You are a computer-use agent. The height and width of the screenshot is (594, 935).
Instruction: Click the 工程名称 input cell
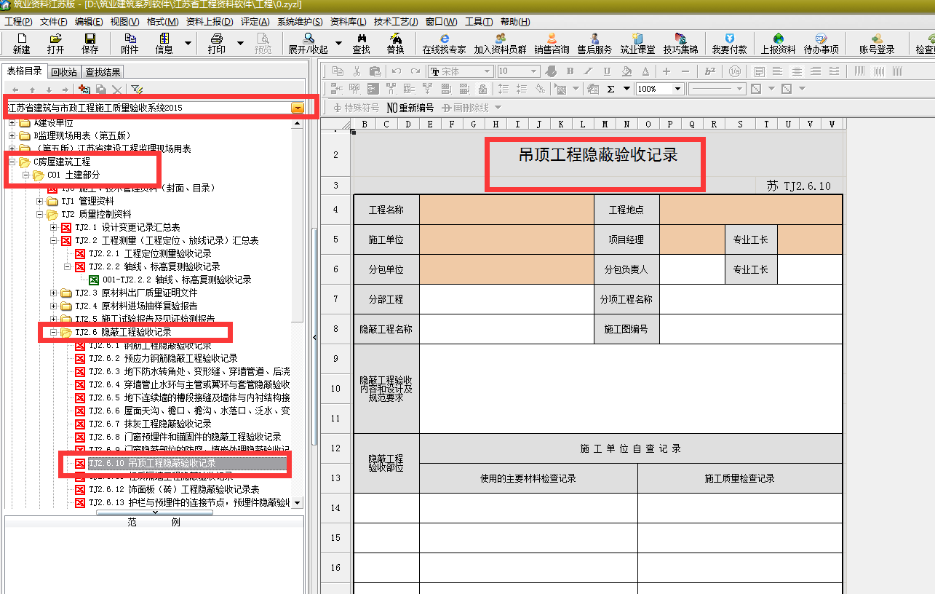click(506, 210)
